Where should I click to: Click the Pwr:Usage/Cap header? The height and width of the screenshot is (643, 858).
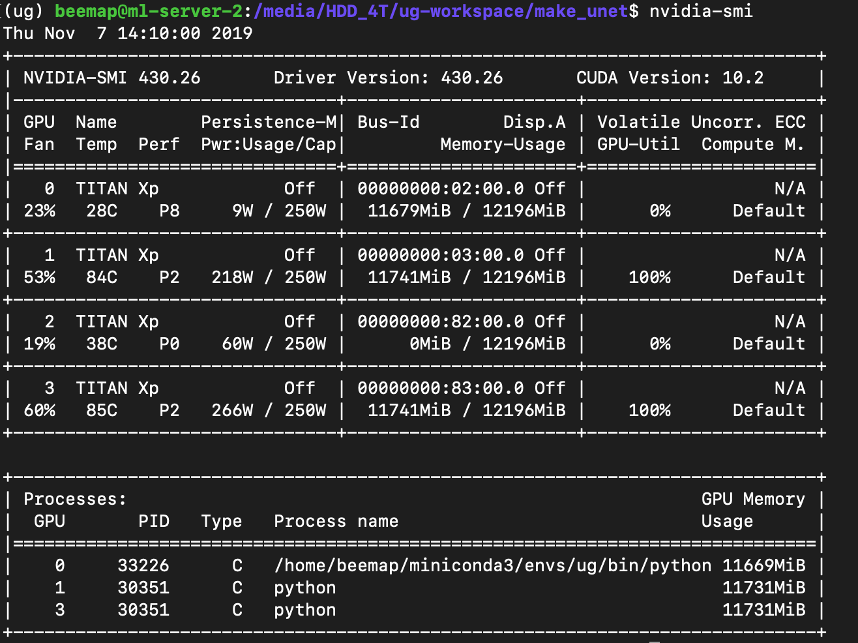269,144
